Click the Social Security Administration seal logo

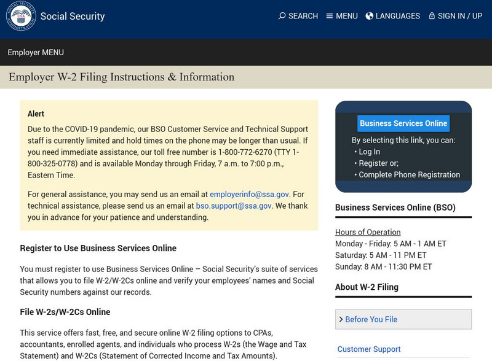click(21, 17)
